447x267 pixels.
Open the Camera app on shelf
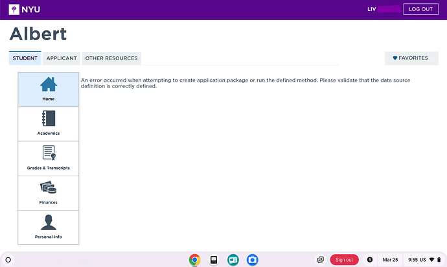point(252,260)
